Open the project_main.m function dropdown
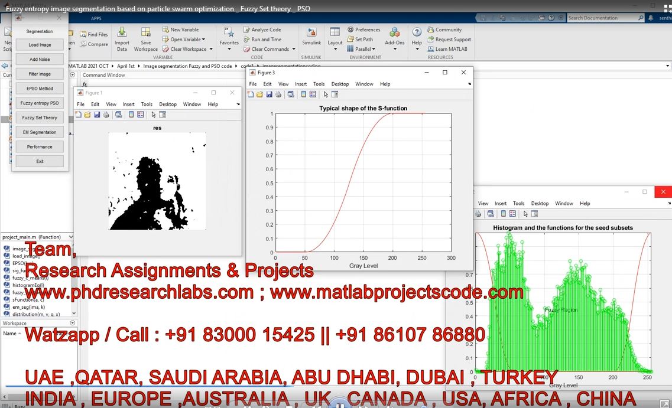This screenshot has width=672, height=408. click(x=73, y=237)
